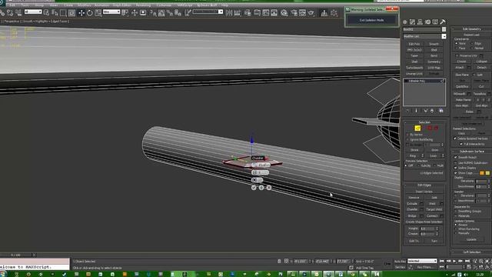Click the TurboSmooth modifier button

click(x=414, y=68)
